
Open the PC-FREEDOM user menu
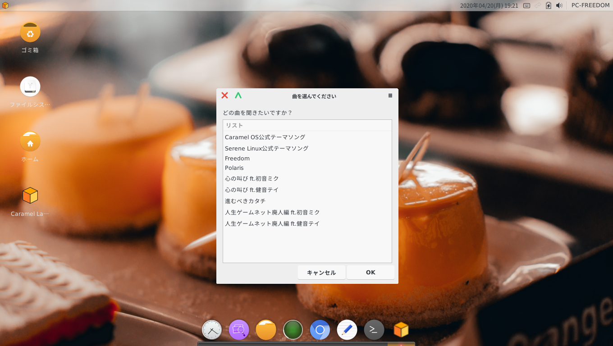590,5
